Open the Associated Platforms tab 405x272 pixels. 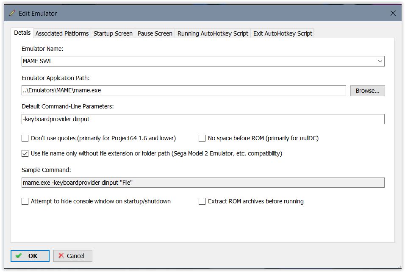click(x=62, y=33)
